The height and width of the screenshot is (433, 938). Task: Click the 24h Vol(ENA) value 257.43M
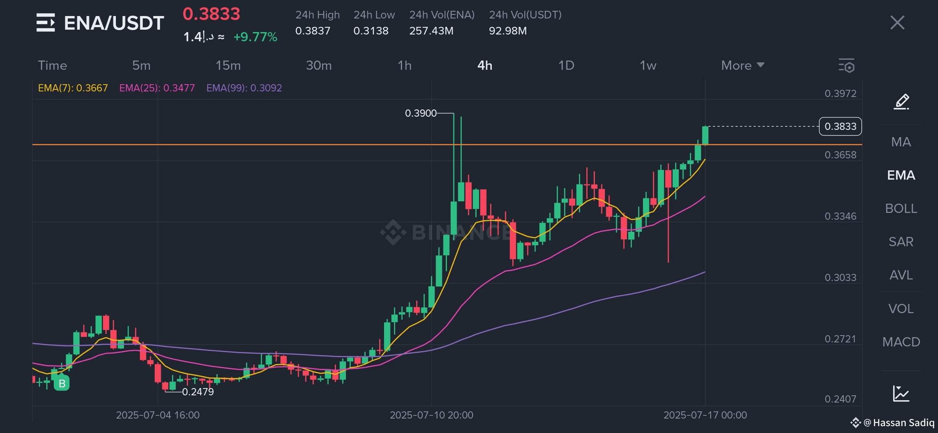[431, 31]
